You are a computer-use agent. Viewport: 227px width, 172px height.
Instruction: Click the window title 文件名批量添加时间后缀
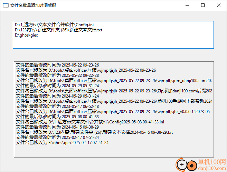tap(33, 6)
